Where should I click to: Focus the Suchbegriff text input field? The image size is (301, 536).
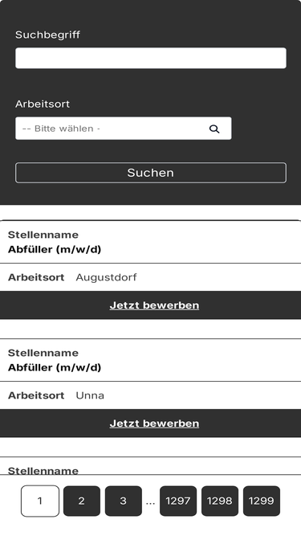[151, 58]
